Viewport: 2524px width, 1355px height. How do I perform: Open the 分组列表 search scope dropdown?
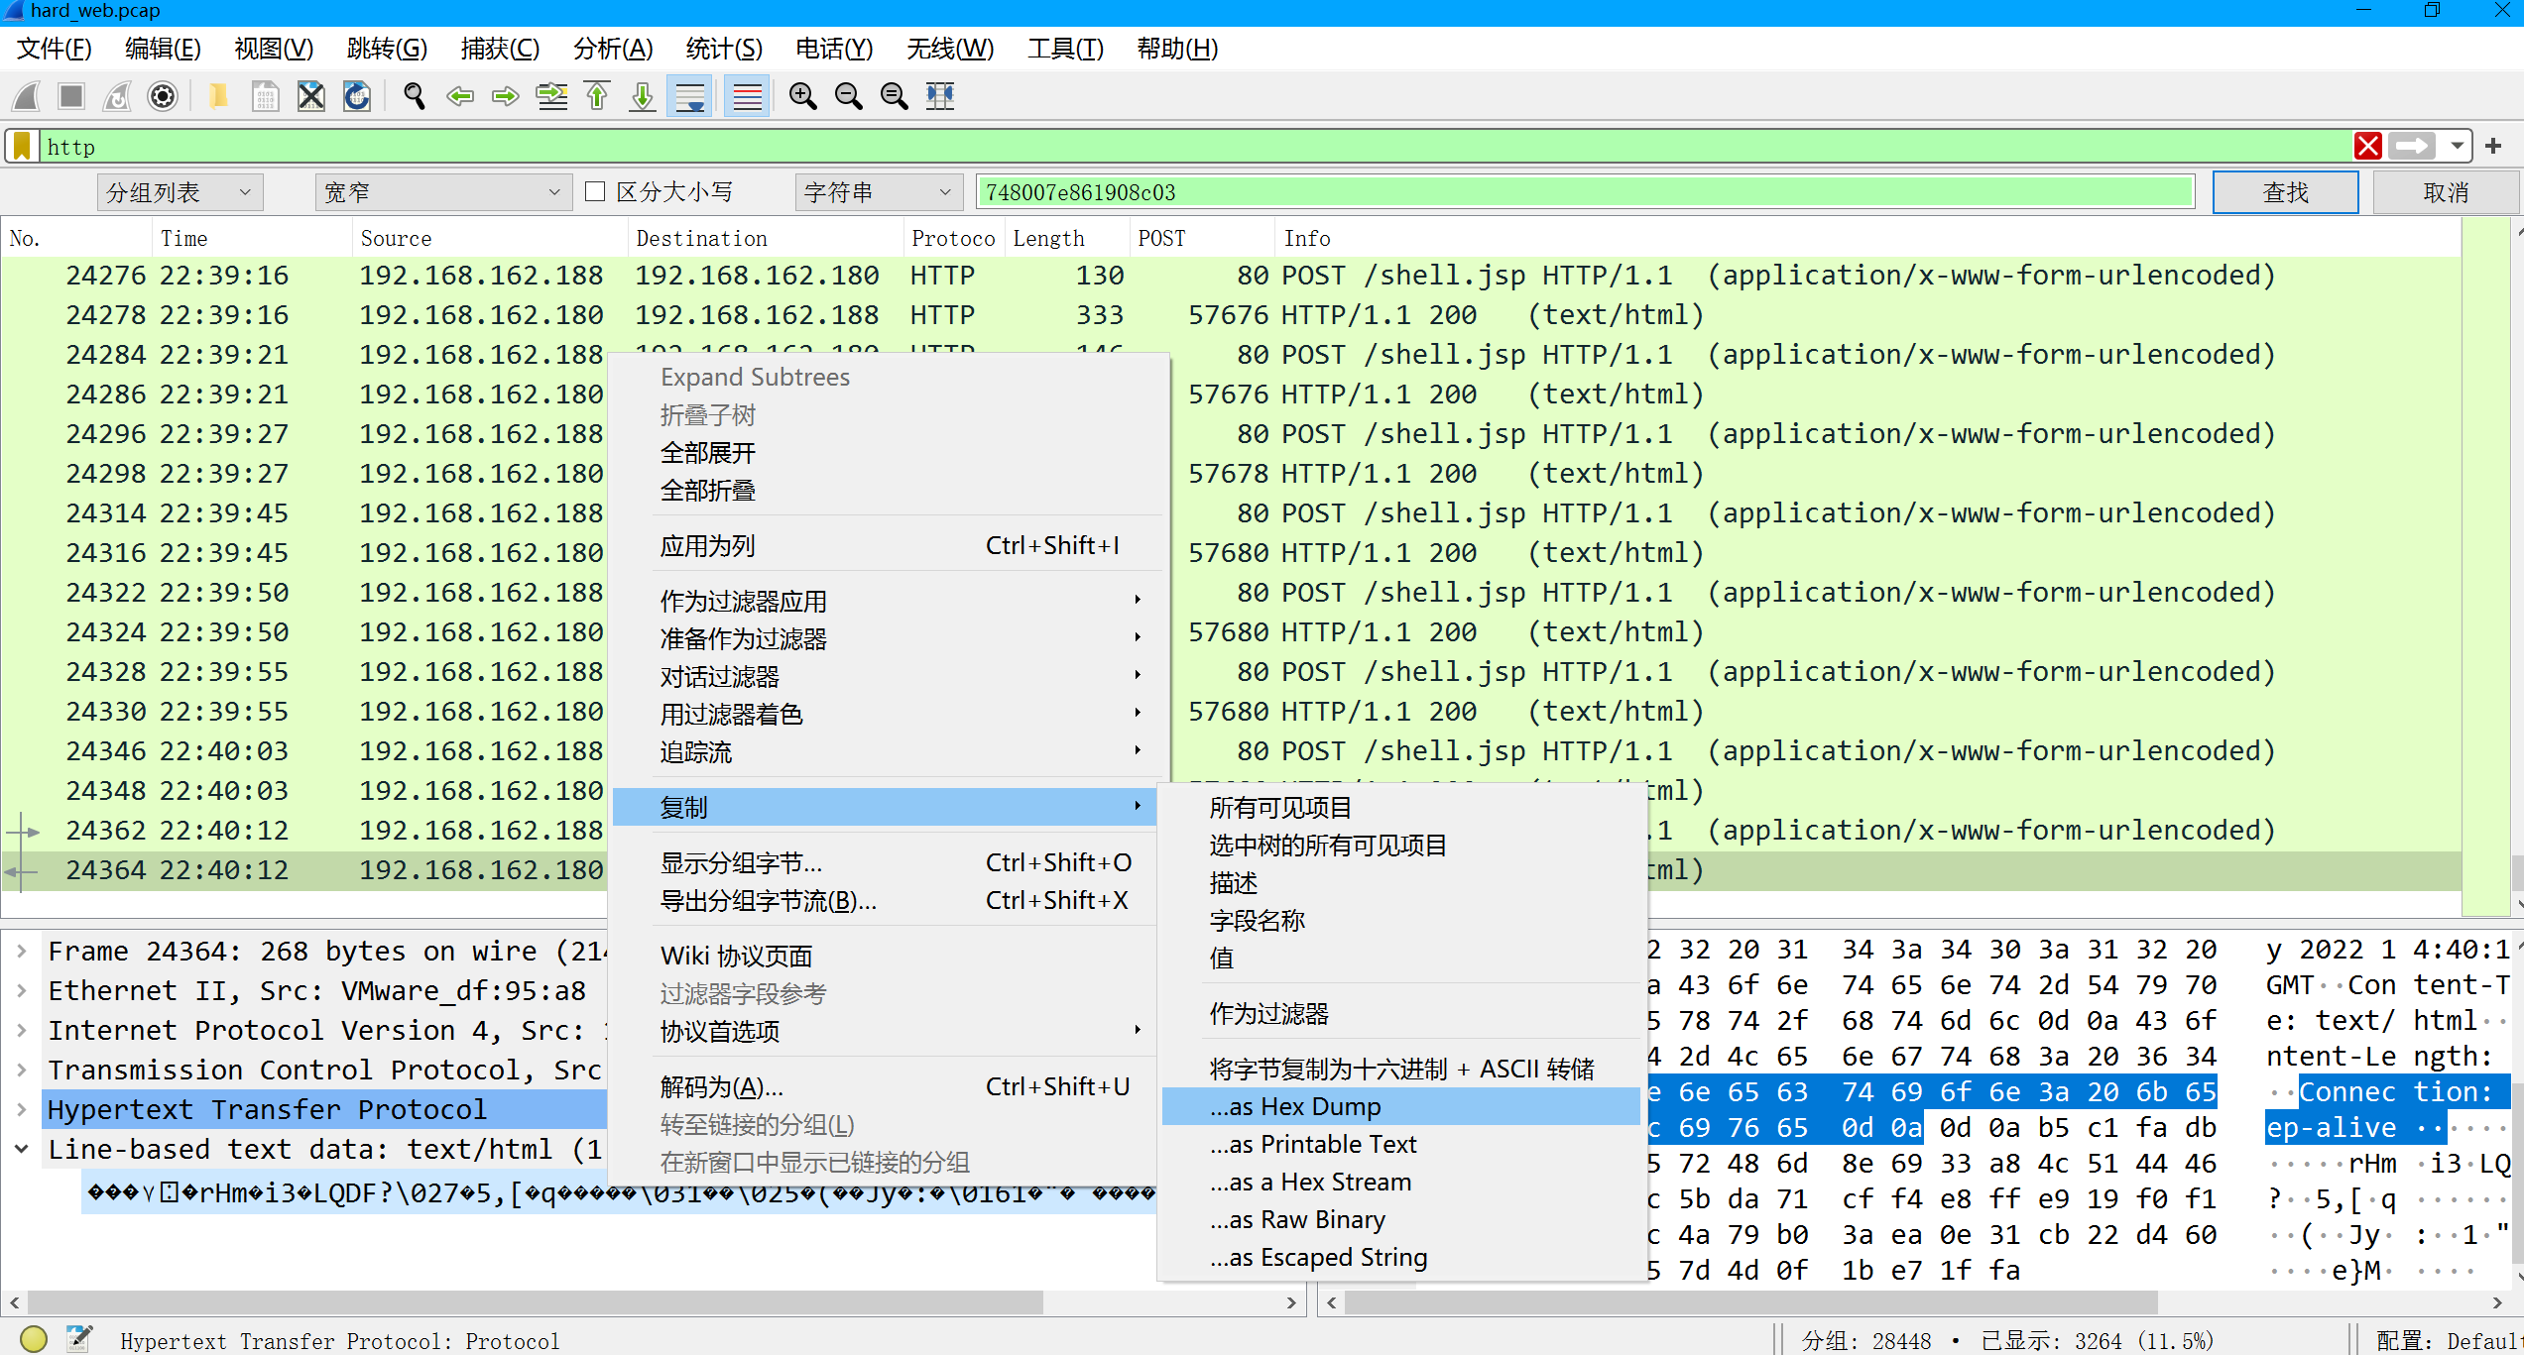click(x=180, y=192)
